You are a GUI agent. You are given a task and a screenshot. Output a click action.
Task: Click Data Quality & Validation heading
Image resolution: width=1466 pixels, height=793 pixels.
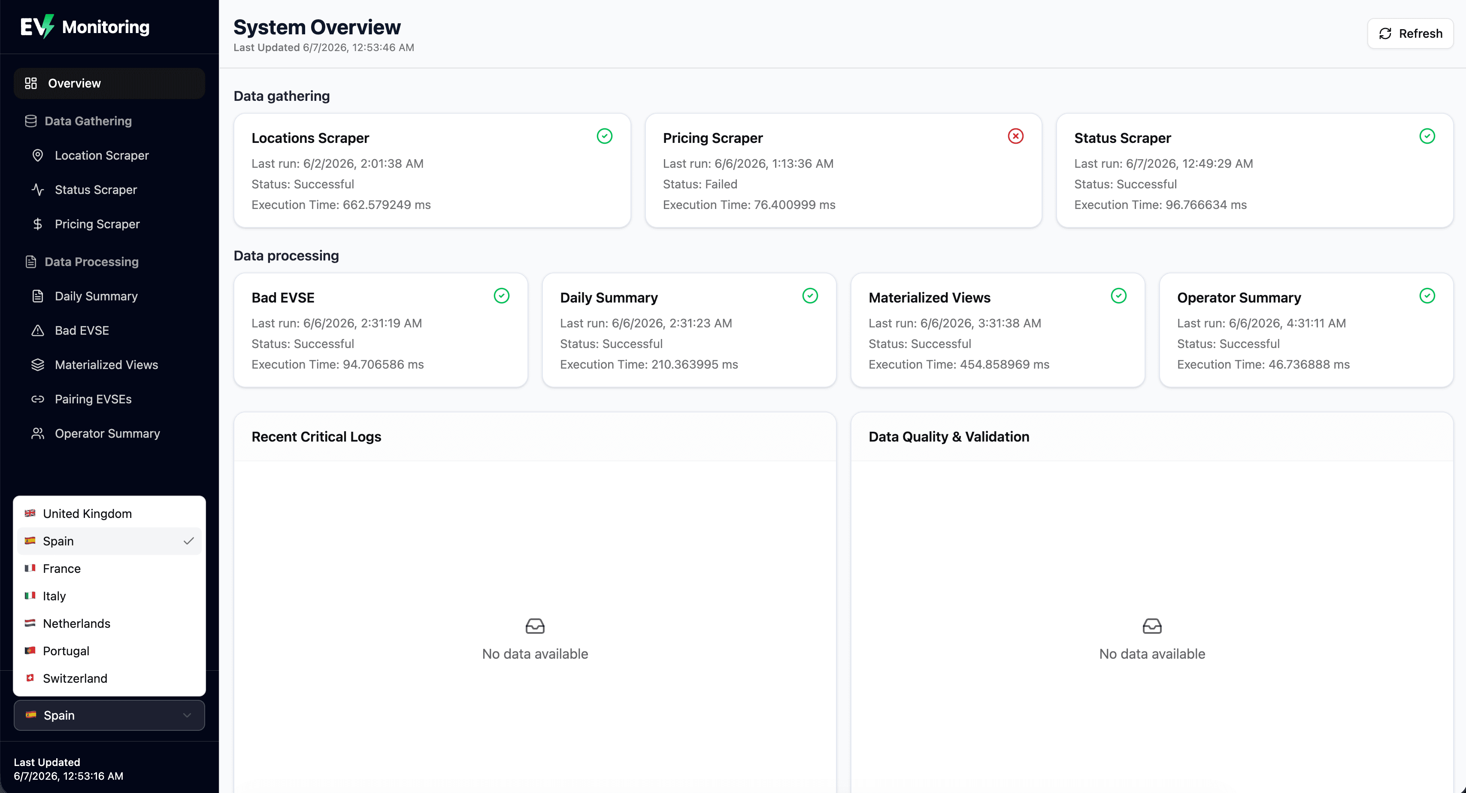pyautogui.click(x=949, y=437)
